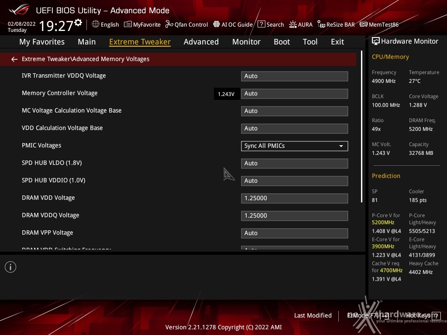Select the MC Voltage Calculation Voltage Base label
The width and height of the screenshot is (447, 335).
72,110
